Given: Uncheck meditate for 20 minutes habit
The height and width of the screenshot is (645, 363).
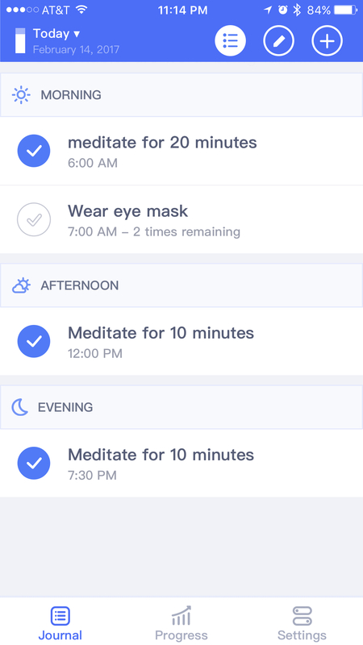Looking at the screenshot, I should click(34, 151).
